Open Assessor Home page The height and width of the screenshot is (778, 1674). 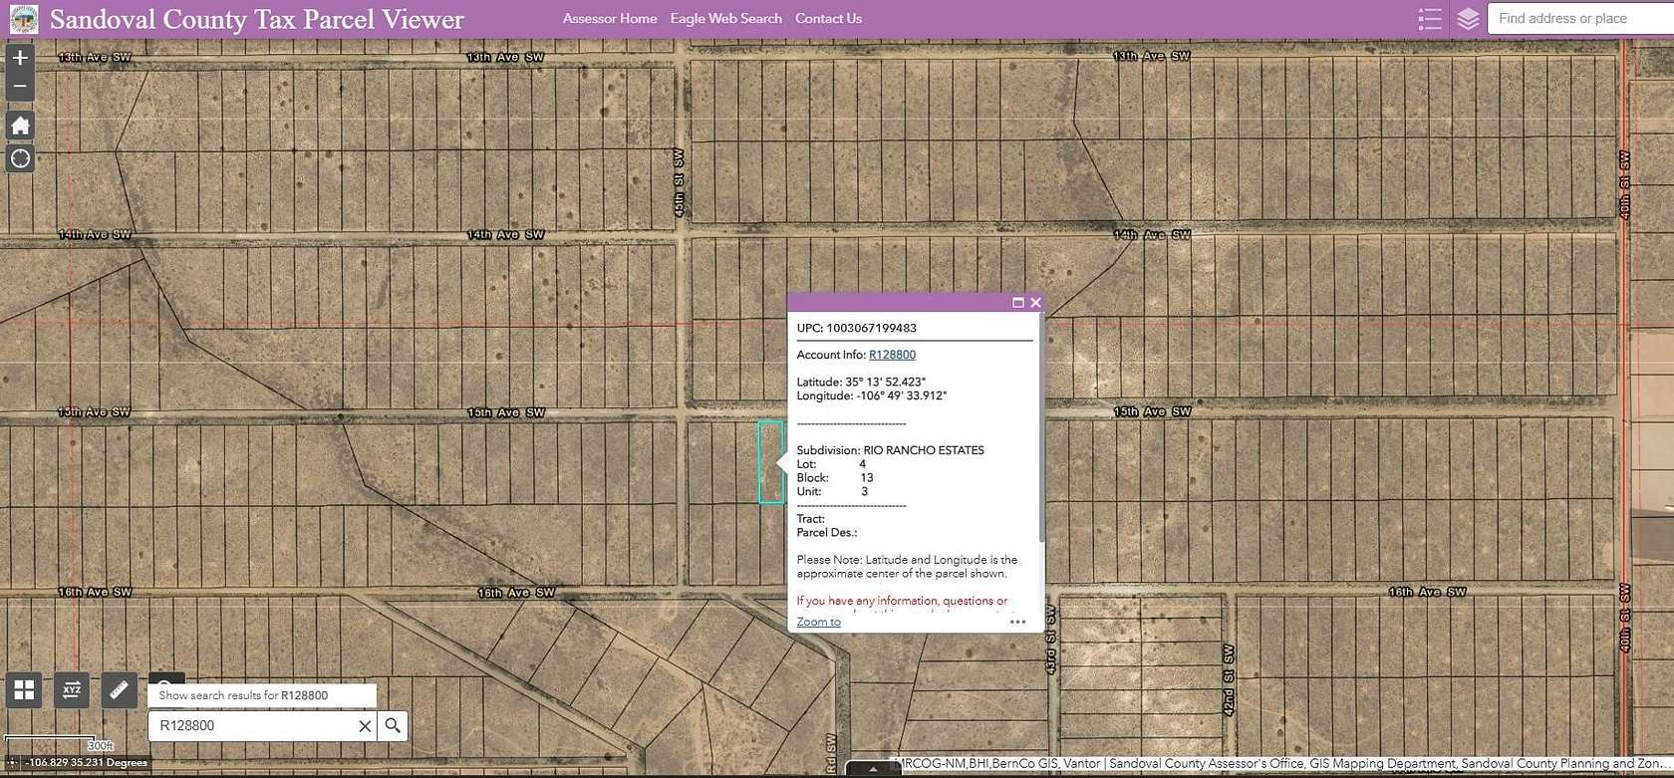(610, 18)
